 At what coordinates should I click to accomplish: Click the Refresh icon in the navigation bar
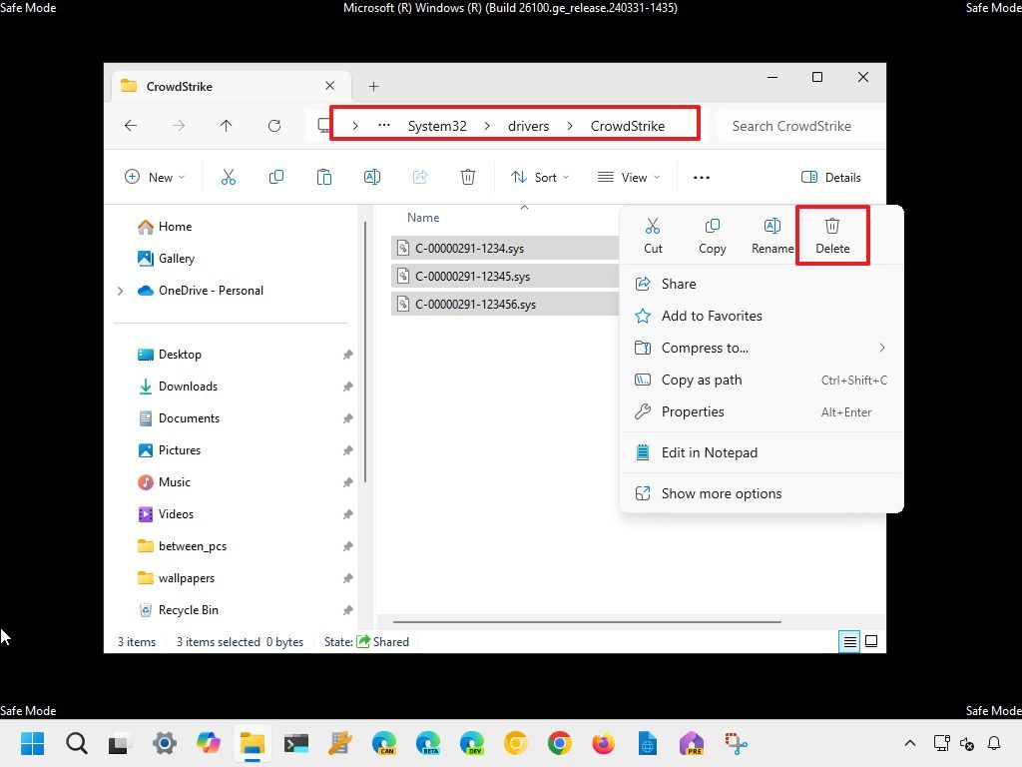[274, 126]
